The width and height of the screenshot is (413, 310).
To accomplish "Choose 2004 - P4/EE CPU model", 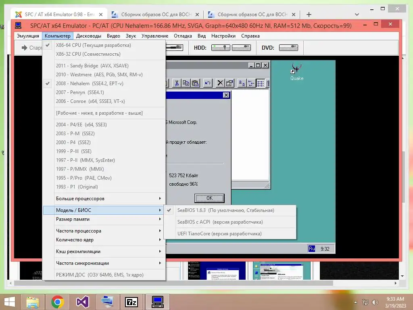I will click(x=104, y=124).
